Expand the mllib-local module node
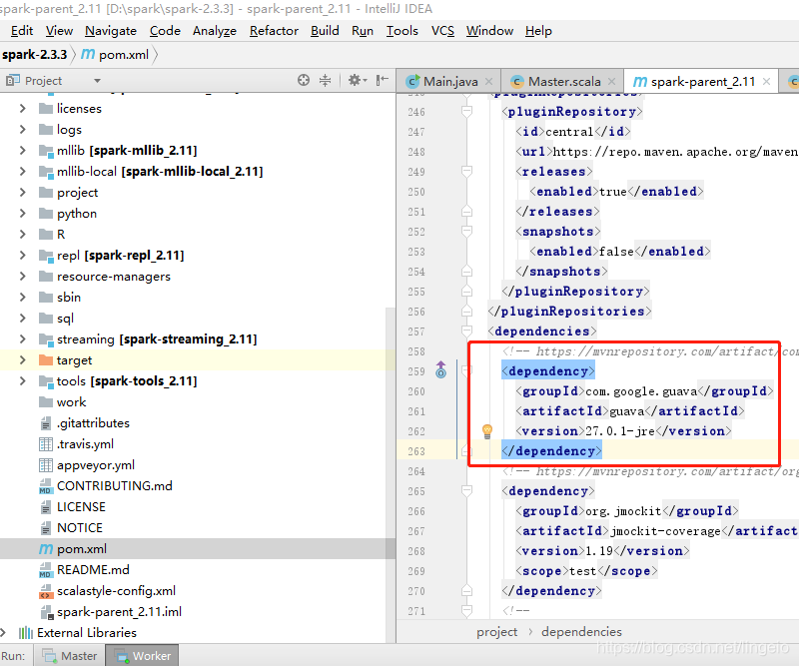This screenshot has width=799, height=666. [22, 171]
